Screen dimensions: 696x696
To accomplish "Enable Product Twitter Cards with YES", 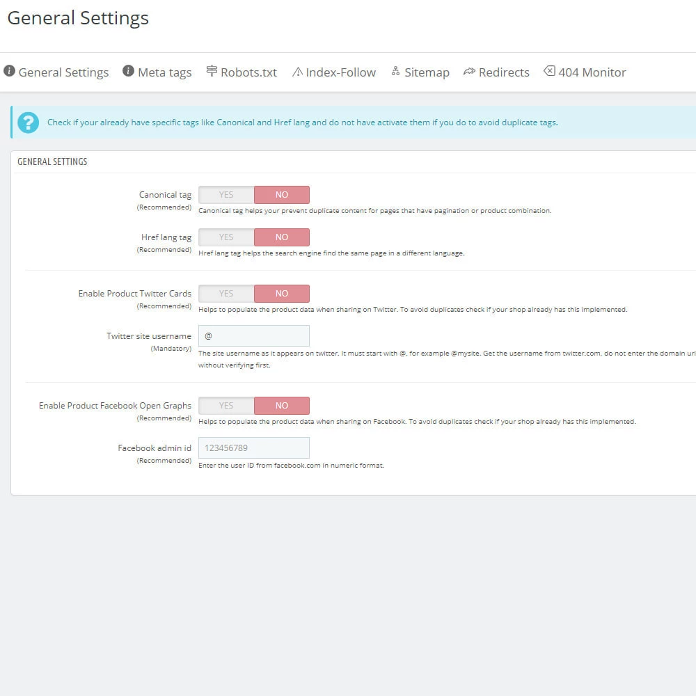I will [226, 294].
